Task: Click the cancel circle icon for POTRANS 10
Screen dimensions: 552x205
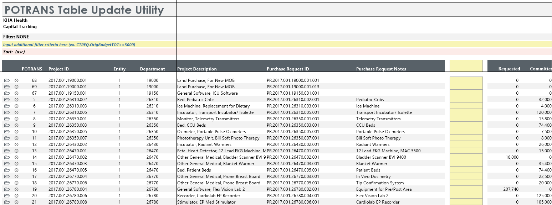Action: 16,132
